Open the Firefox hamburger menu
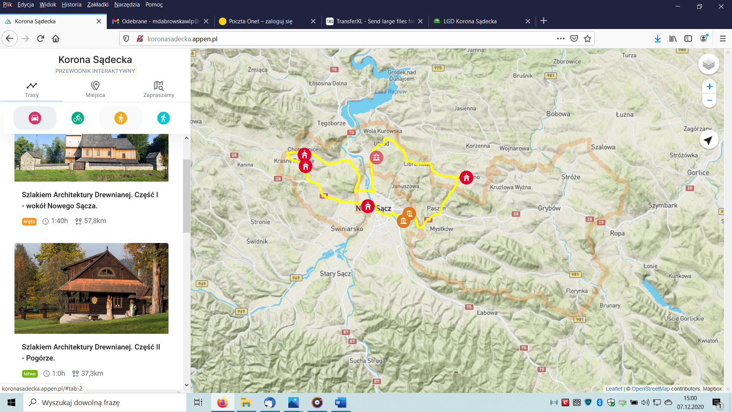 pos(722,39)
